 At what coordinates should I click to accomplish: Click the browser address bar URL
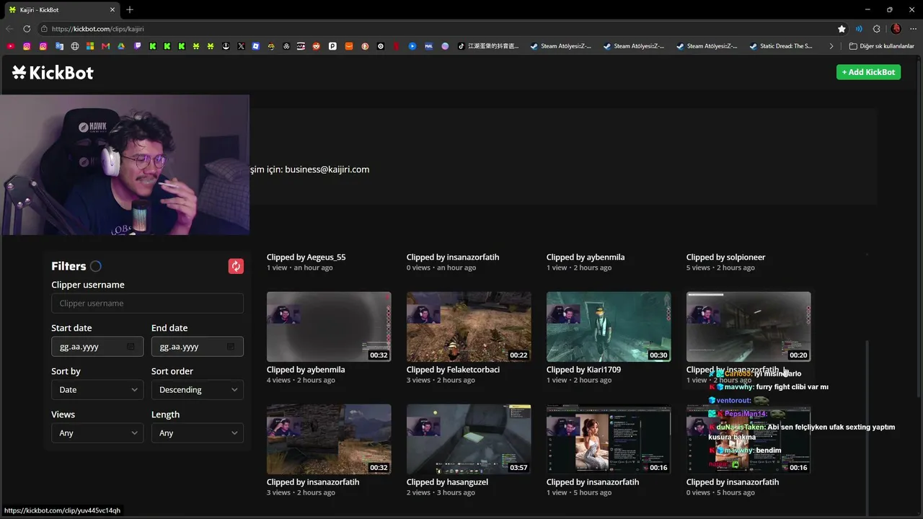98,29
